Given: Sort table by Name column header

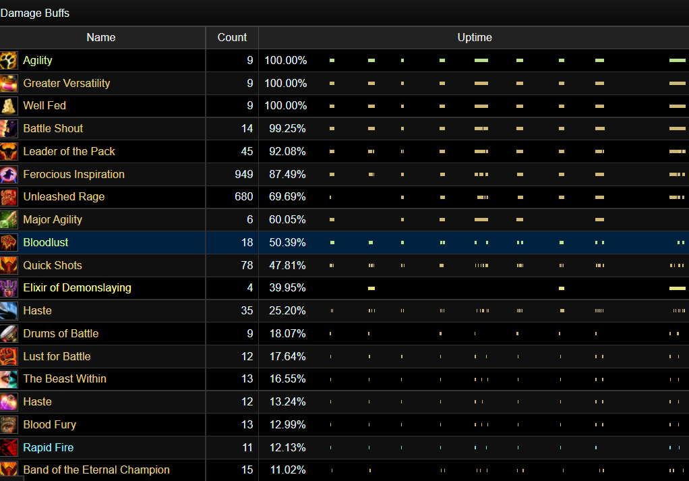Looking at the screenshot, I should coord(101,37).
